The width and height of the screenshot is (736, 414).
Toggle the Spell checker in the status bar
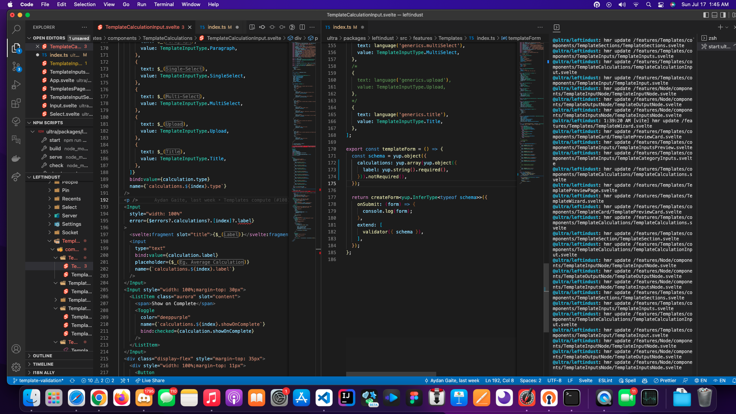(627, 381)
